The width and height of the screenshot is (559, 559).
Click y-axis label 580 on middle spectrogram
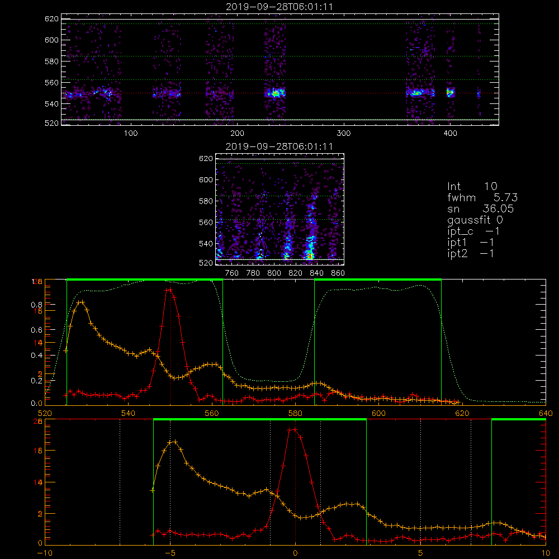[x=206, y=201]
